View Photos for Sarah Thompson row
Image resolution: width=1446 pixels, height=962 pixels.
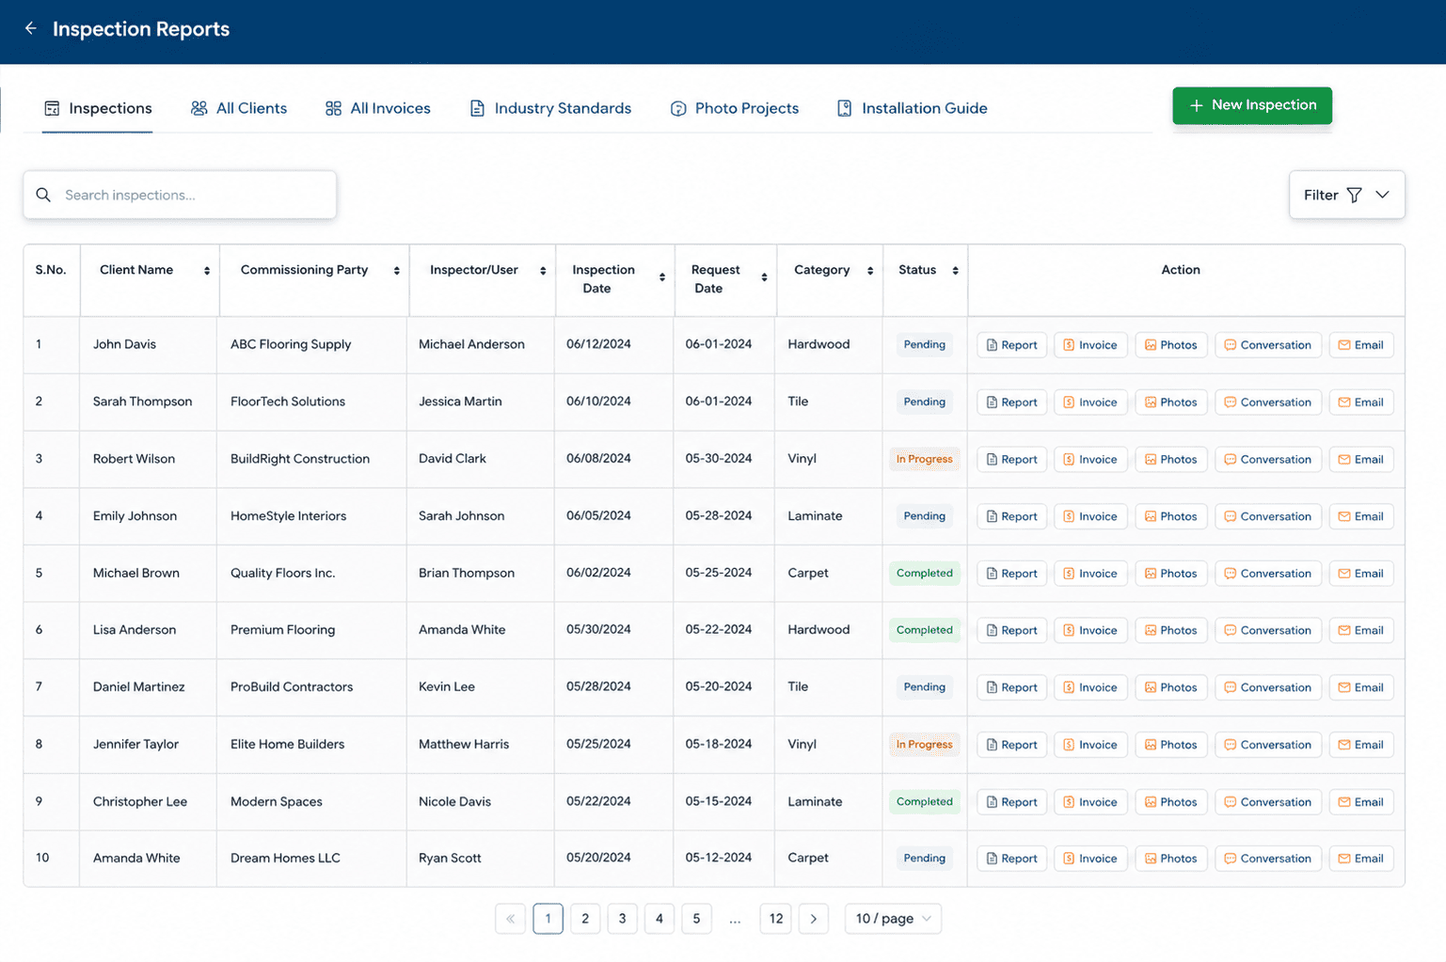pos(1171,402)
